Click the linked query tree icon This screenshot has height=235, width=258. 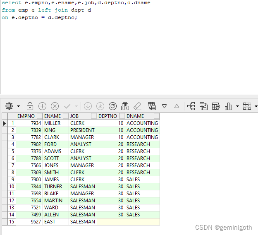pyautogui.click(x=191, y=106)
